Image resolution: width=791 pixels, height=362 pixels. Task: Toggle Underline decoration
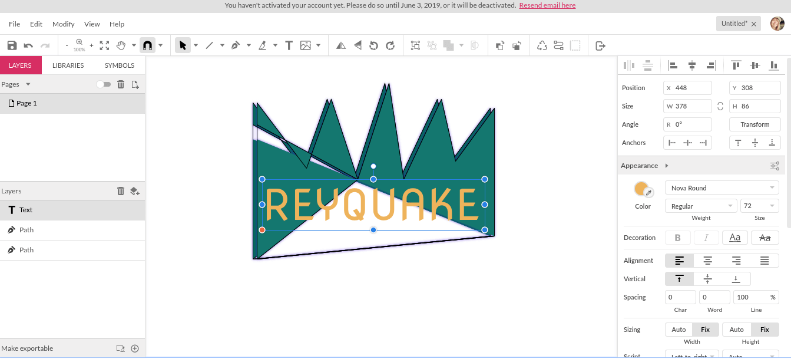735,238
